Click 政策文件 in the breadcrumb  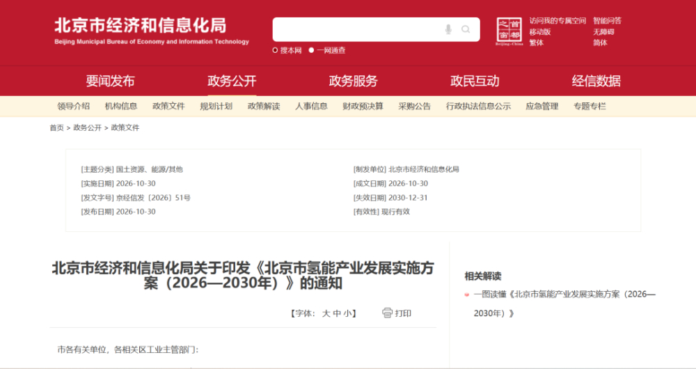pos(125,128)
